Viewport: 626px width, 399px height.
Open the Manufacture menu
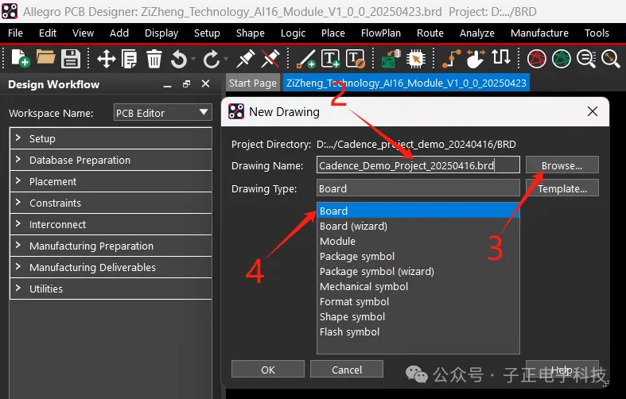pyautogui.click(x=539, y=33)
